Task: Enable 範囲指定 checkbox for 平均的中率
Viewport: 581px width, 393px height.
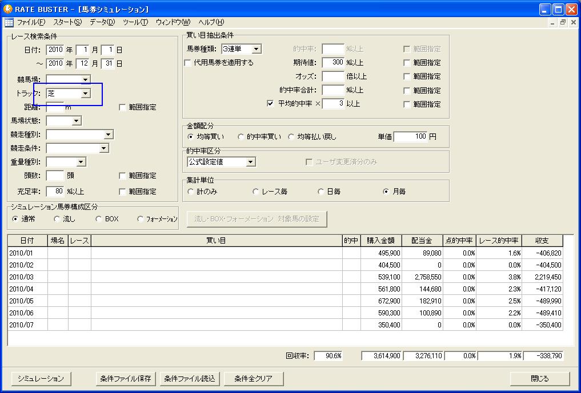Action: point(407,104)
